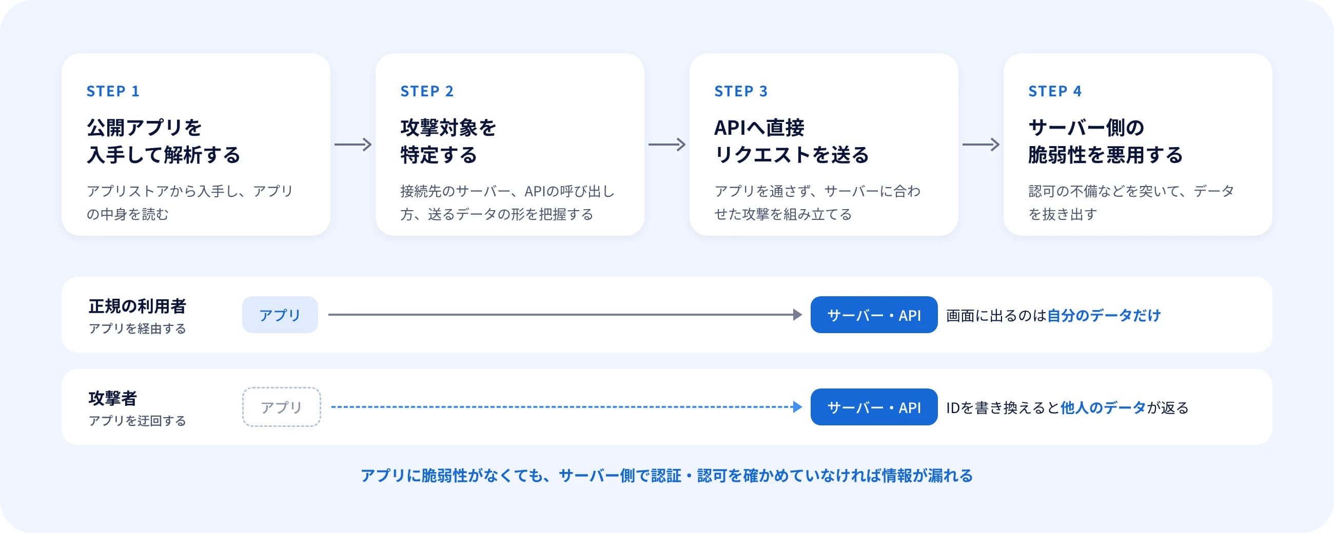This screenshot has height=533, width=1334.
Task: Click the subtitle "アプリを迂回する"
Action: click(137, 421)
